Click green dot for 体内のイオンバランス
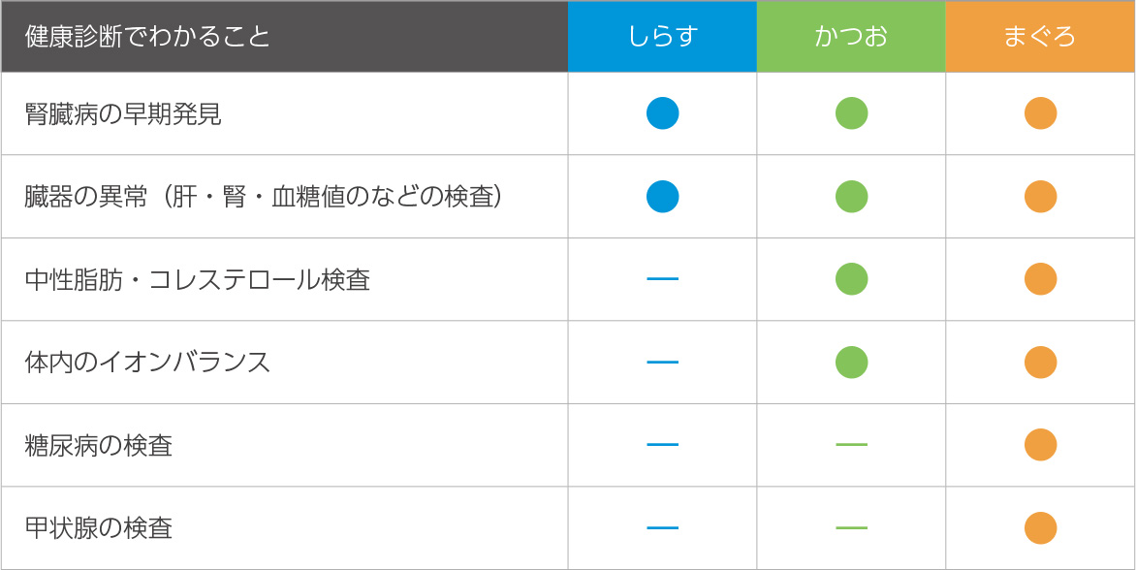The height and width of the screenshot is (570, 1136). [x=851, y=363]
